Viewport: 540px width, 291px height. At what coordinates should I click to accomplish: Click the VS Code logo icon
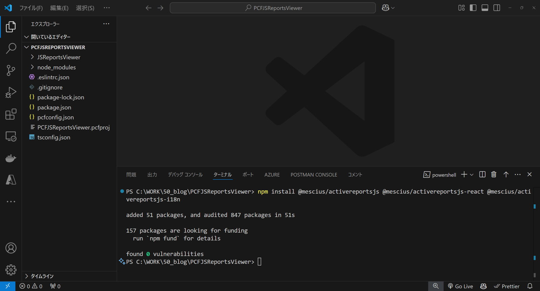8,8
